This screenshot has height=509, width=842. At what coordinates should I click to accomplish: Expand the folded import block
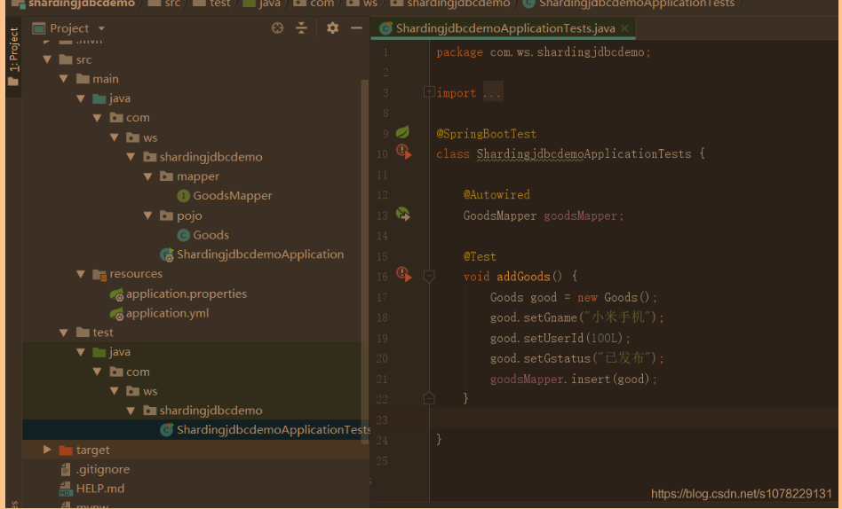coord(428,91)
